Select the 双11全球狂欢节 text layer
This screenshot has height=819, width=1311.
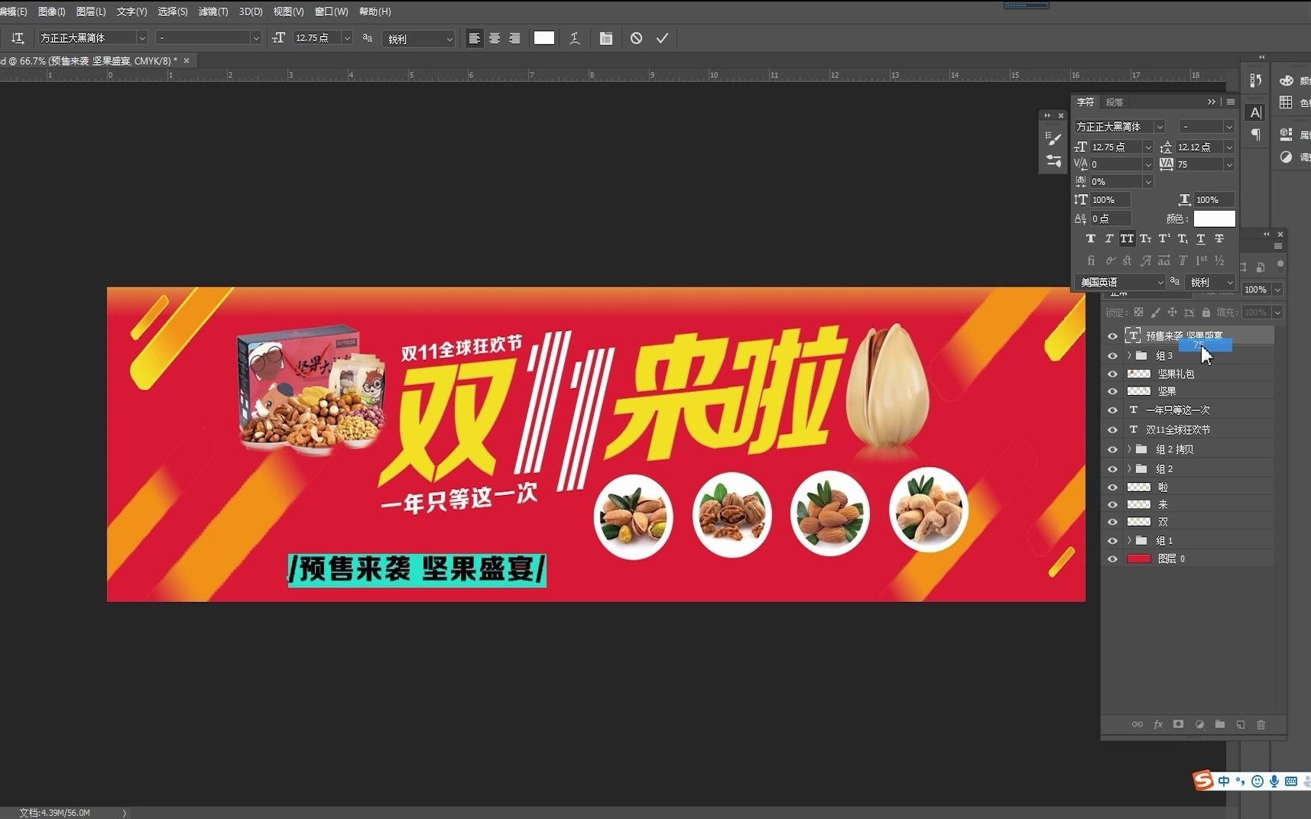coord(1179,429)
